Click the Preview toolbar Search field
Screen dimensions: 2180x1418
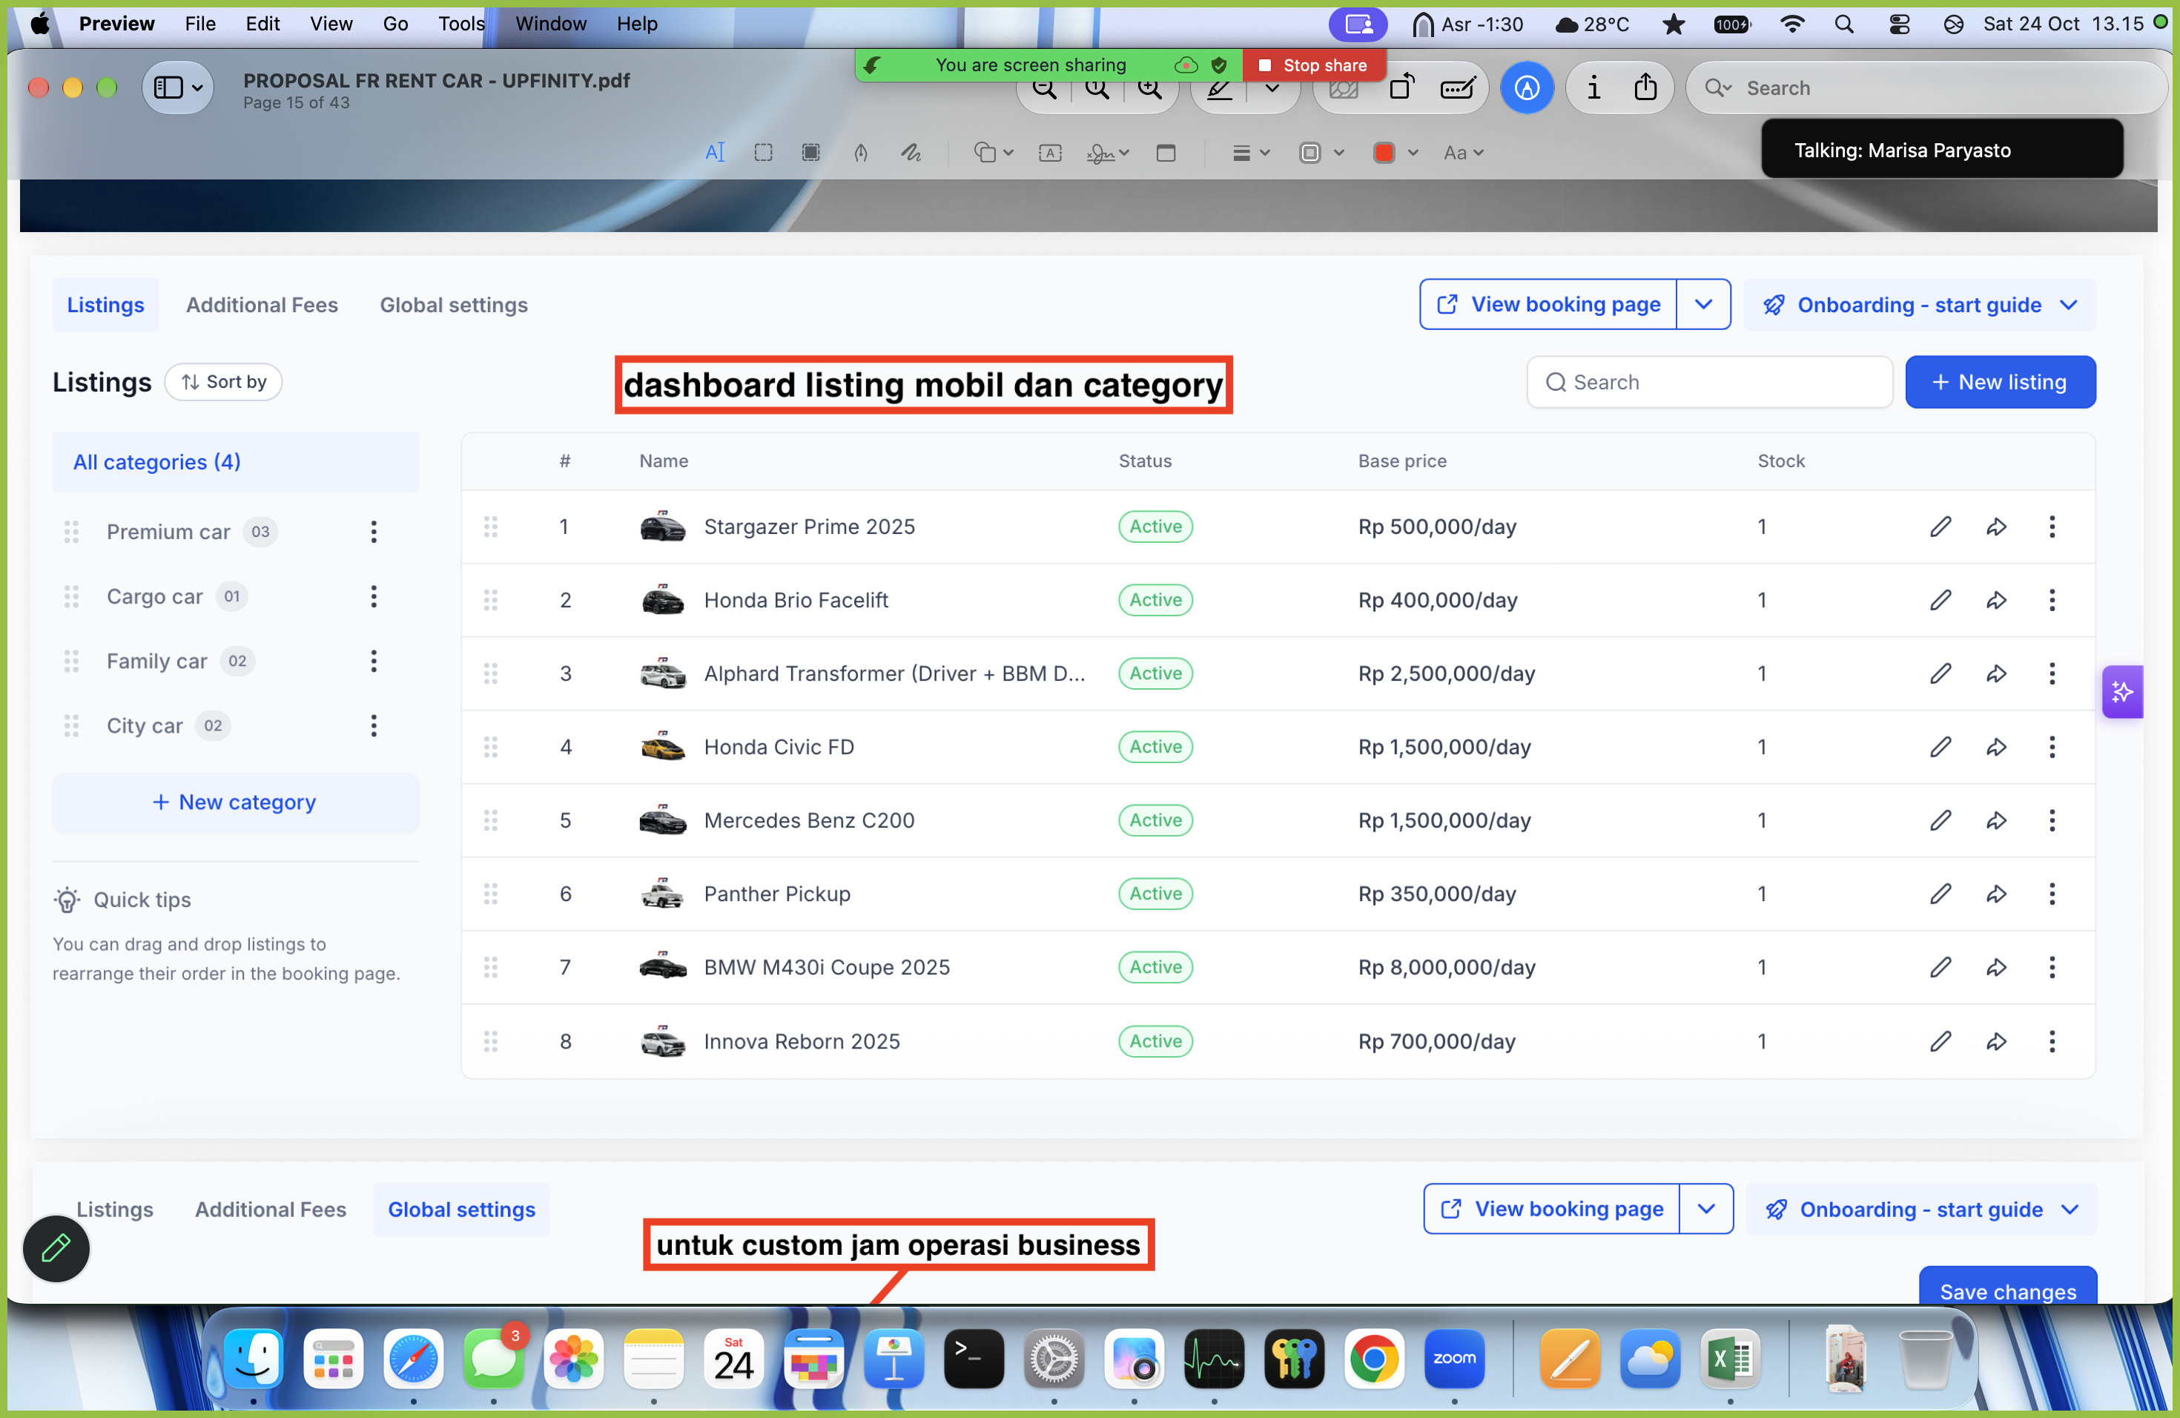point(1927,88)
